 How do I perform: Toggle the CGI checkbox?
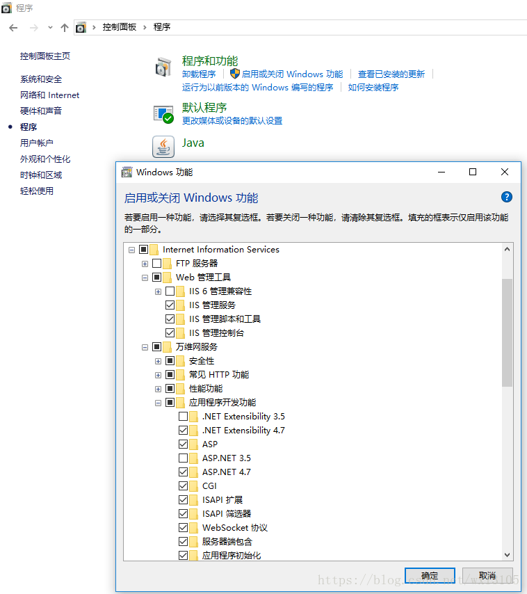click(x=184, y=486)
